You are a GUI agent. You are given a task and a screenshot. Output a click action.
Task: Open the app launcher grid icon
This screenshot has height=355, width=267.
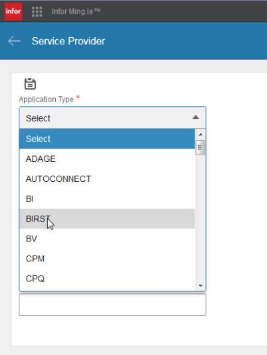point(37,11)
